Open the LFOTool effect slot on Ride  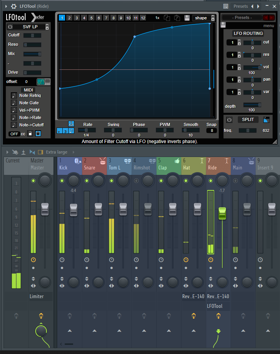point(218,306)
